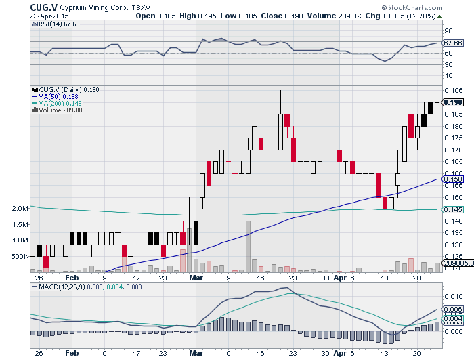Click the High 0.195 value
The width and height of the screenshot is (474, 359).
tap(198, 16)
